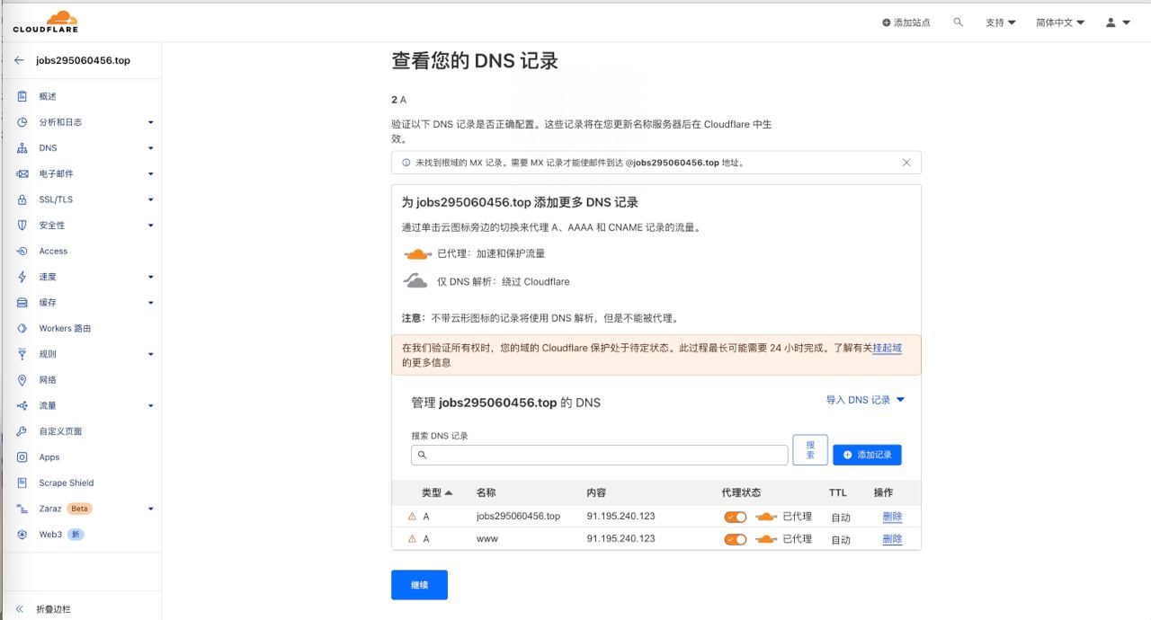This screenshot has height=620, width=1151.
Task: Click the 电子邮件 envelope icon
Action: [x=22, y=173]
